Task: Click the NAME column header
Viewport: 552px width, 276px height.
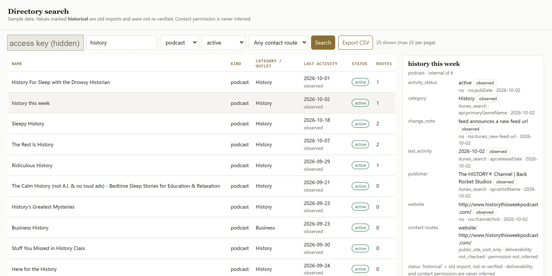Action: coord(17,64)
